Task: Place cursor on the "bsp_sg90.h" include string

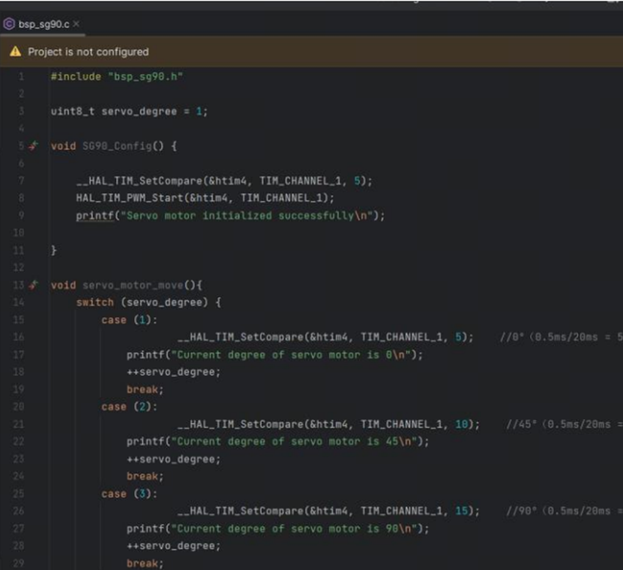Action: (147, 77)
